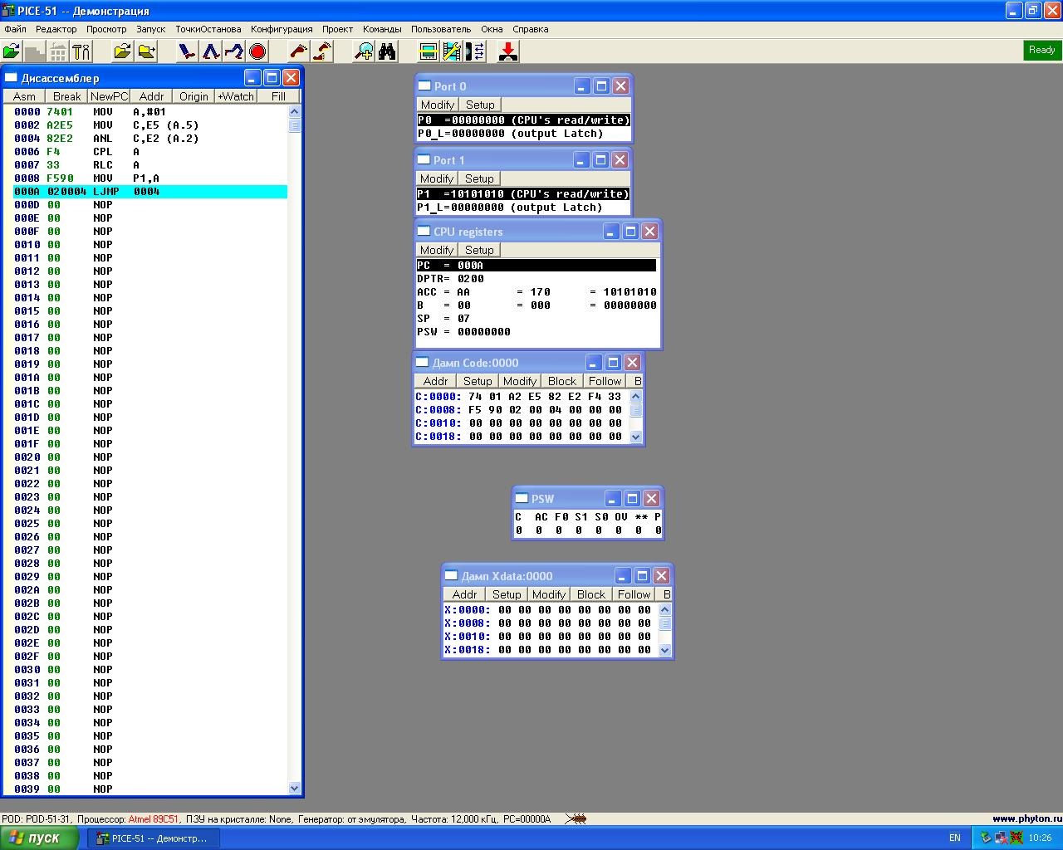Screen dimensions: 1063x850
Task: Toggle the +Watch button in disassembler
Action: [x=236, y=96]
